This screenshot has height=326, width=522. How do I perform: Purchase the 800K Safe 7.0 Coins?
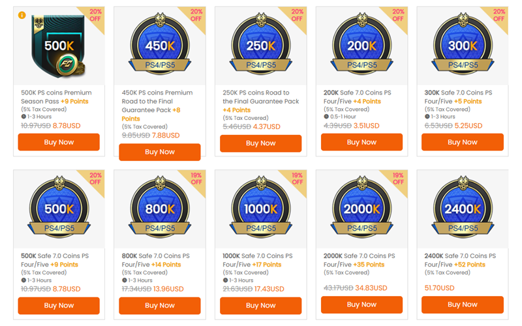(160, 305)
